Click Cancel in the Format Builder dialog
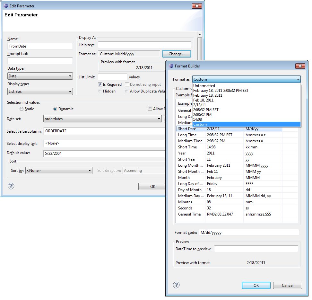The width and height of the screenshot is (312, 300). (x=287, y=285)
